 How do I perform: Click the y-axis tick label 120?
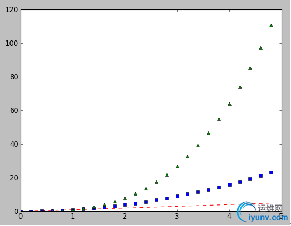[12, 9]
